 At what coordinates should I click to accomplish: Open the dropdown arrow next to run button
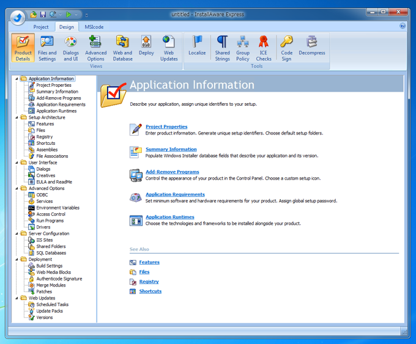pyautogui.click(x=76, y=15)
